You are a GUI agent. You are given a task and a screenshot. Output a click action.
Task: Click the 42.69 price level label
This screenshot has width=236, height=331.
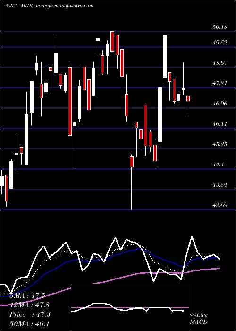[x=220, y=205]
